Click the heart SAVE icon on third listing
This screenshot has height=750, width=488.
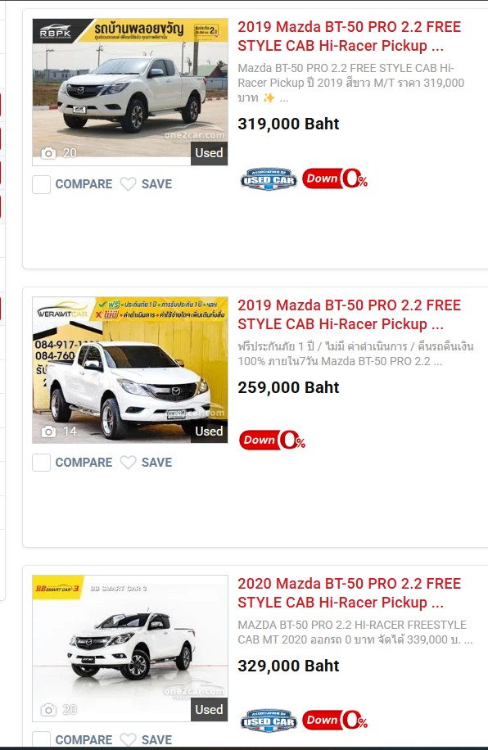128,739
